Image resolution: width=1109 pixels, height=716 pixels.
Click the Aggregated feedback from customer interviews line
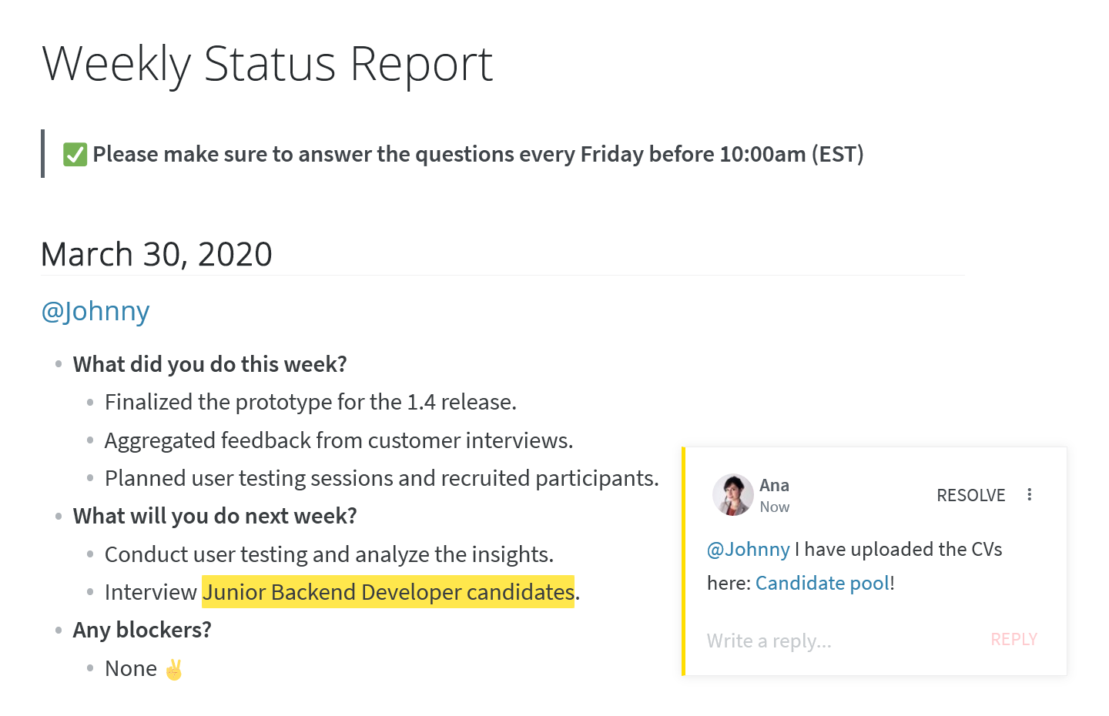339,440
